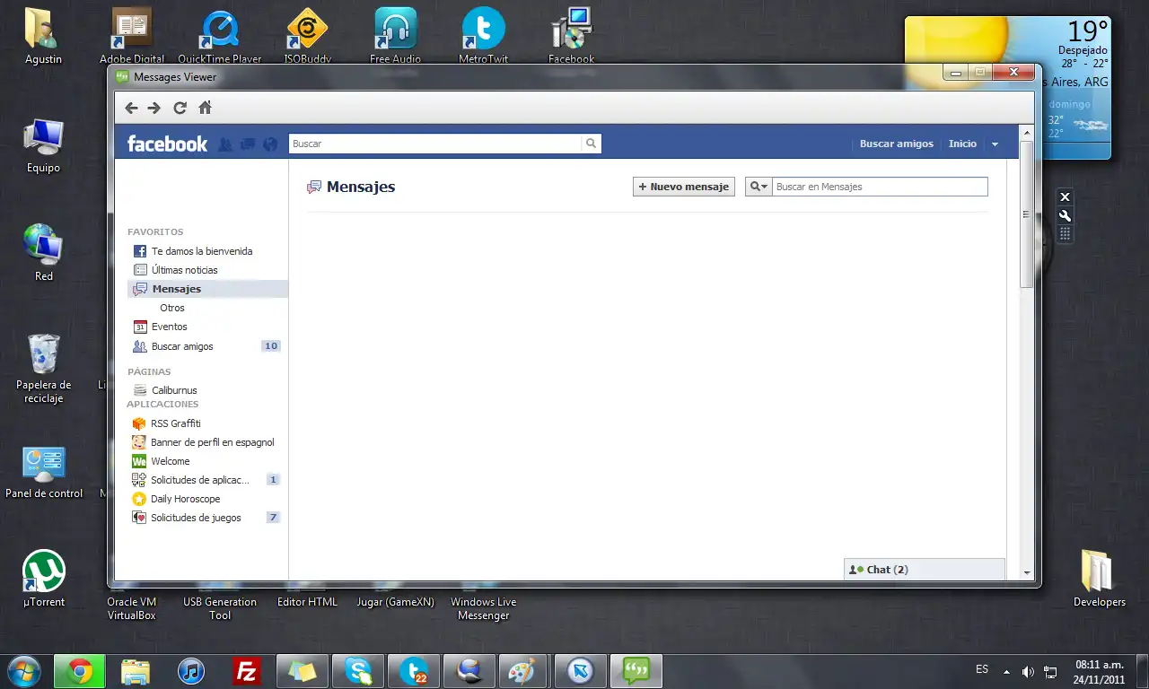Switch to the Messages Viewer taskbar button

click(x=636, y=671)
